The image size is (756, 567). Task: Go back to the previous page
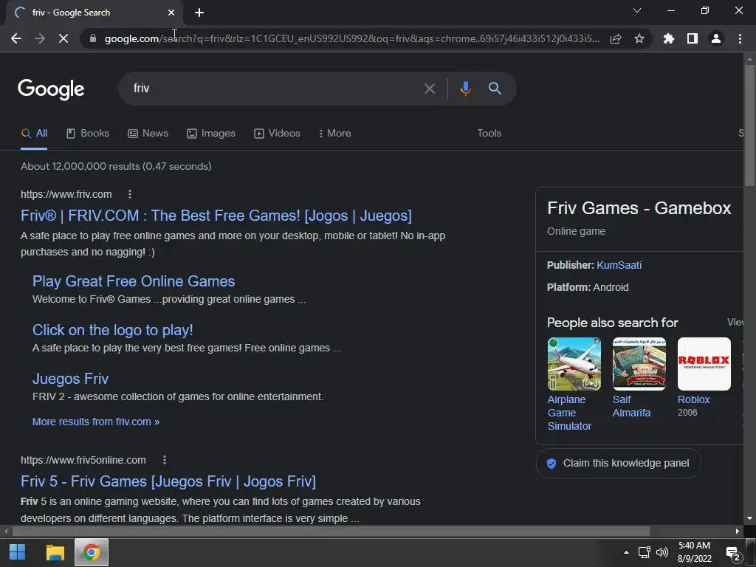tap(16, 38)
